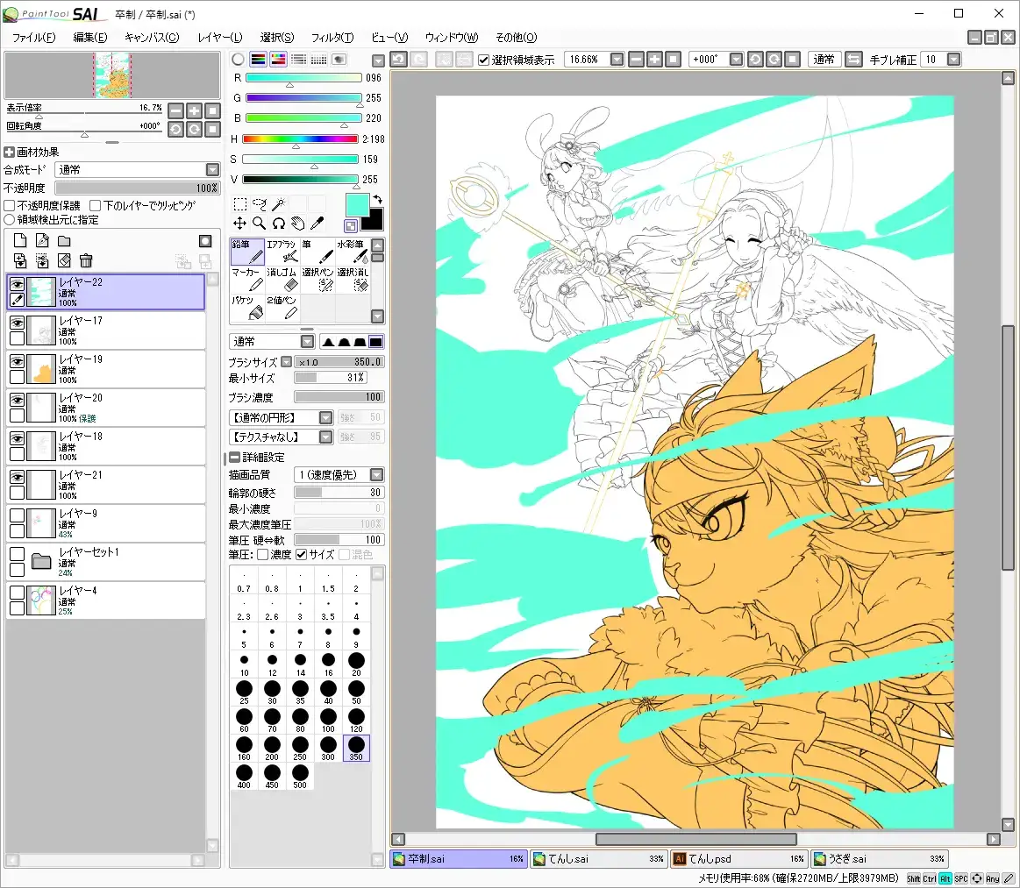Switch to the うさぎ.sai document tab
This screenshot has height=888, width=1020.
click(878, 859)
